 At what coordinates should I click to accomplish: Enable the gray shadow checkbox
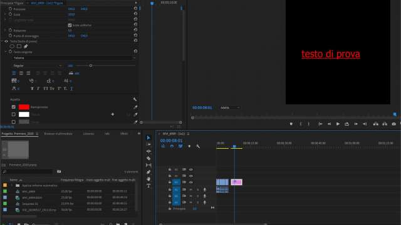pyautogui.click(x=14, y=122)
